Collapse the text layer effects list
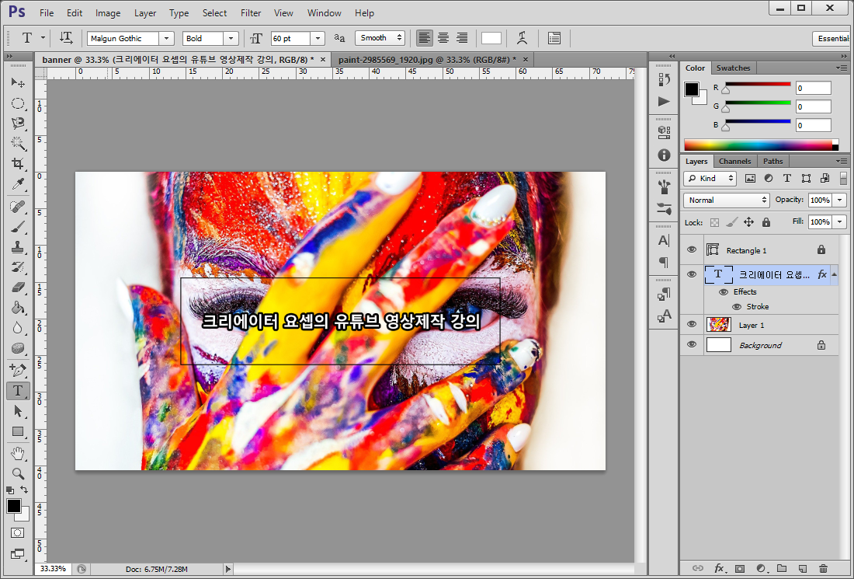This screenshot has height=579, width=854. (x=835, y=274)
